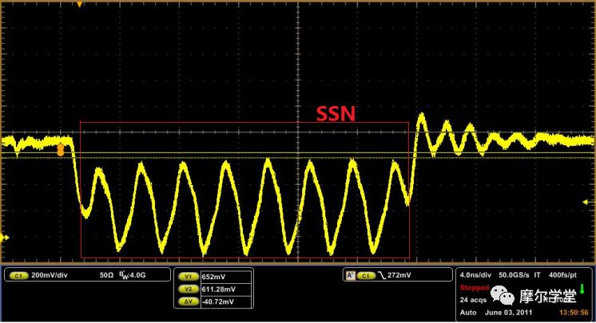
Task: Click the 272mV trigger level readout
Action: 399,275
